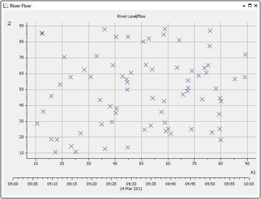
Task: Click the 09:45 time axis label
Action: tap(190, 184)
